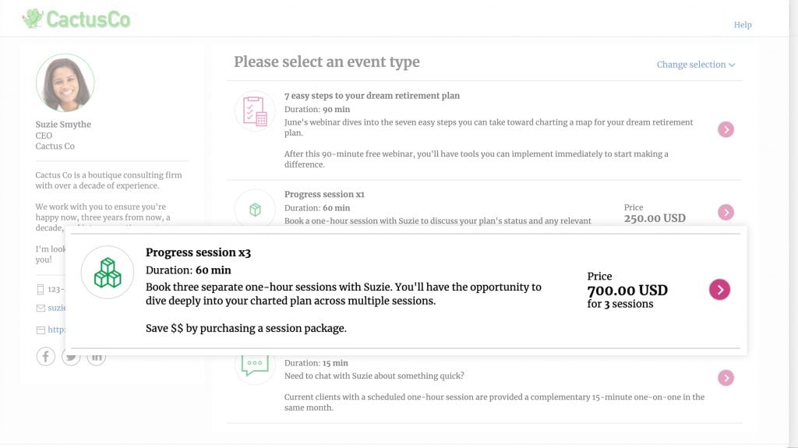The height and width of the screenshot is (448, 798).
Task: Click the retirement plan checklist calculator icon
Action: (x=255, y=111)
